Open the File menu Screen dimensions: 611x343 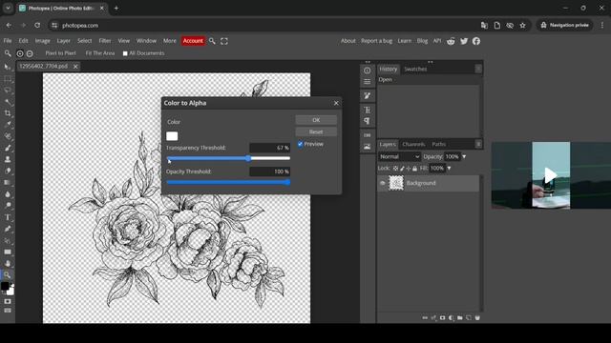coord(8,41)
